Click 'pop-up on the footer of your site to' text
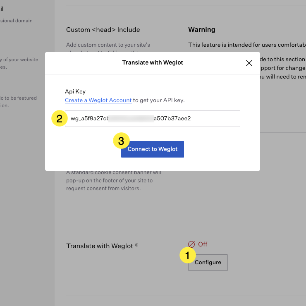Image resolution: width=306 pixels, height=306 pixels. [x=109, y=181]
